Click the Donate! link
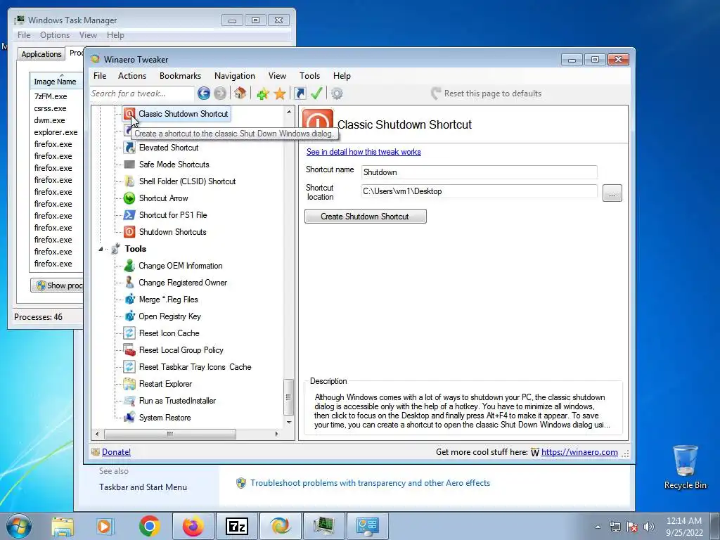720x540 pixels. click(x=116, y=452)
